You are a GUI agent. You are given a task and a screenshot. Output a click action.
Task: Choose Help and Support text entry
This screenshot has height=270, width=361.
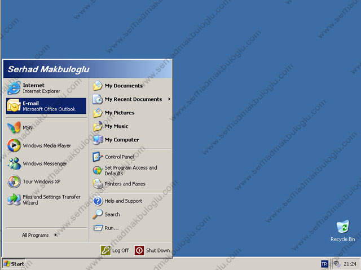(123, 201)
